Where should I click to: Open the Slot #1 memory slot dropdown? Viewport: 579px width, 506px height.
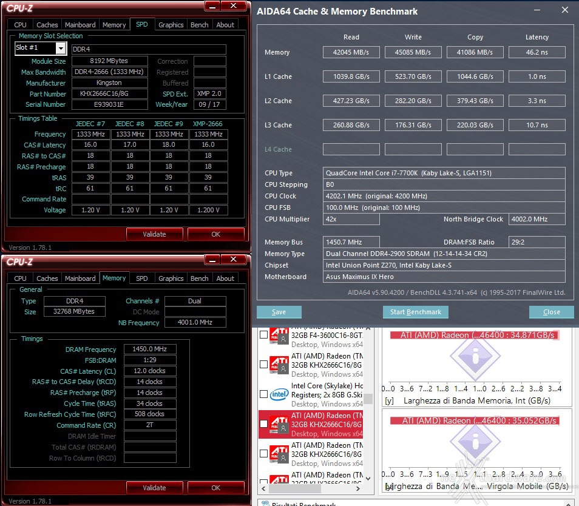[x=61, y=48]
